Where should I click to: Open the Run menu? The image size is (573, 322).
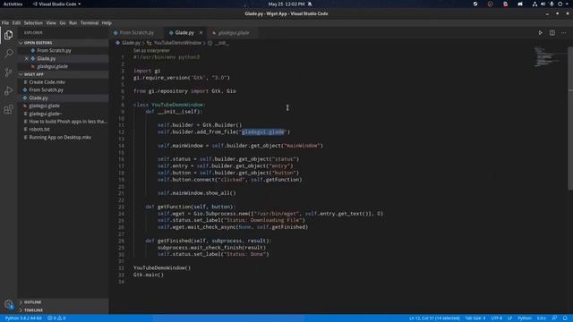tap(73, 23)
